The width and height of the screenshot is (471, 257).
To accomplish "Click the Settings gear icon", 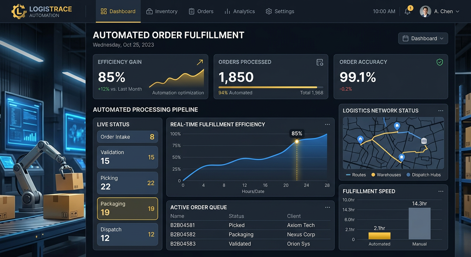I will point(269,11).
